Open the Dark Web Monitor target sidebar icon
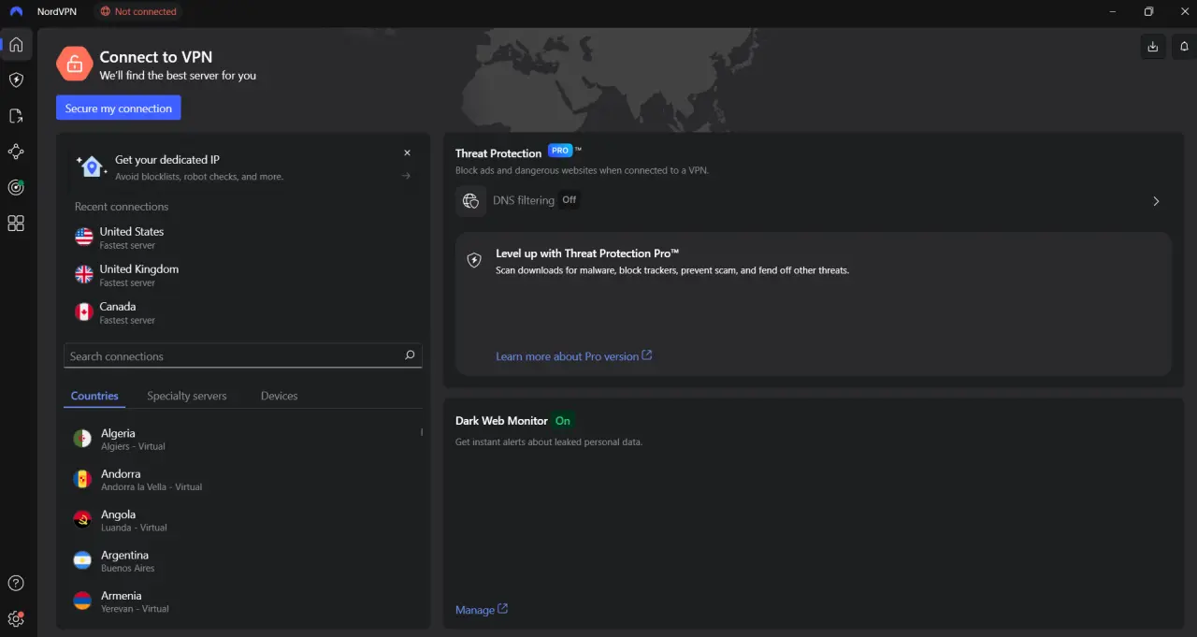Viewport: 1197px width, 637px height. tap(16, 187)
